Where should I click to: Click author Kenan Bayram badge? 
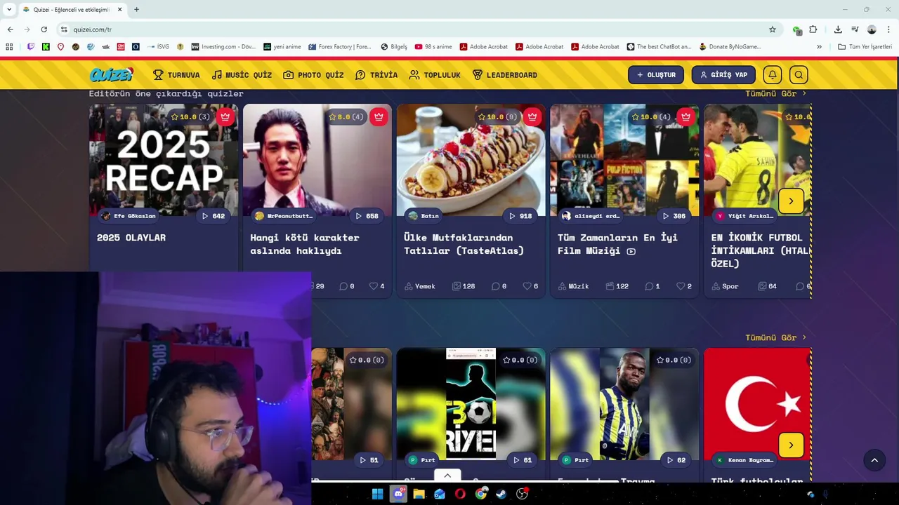745,460
